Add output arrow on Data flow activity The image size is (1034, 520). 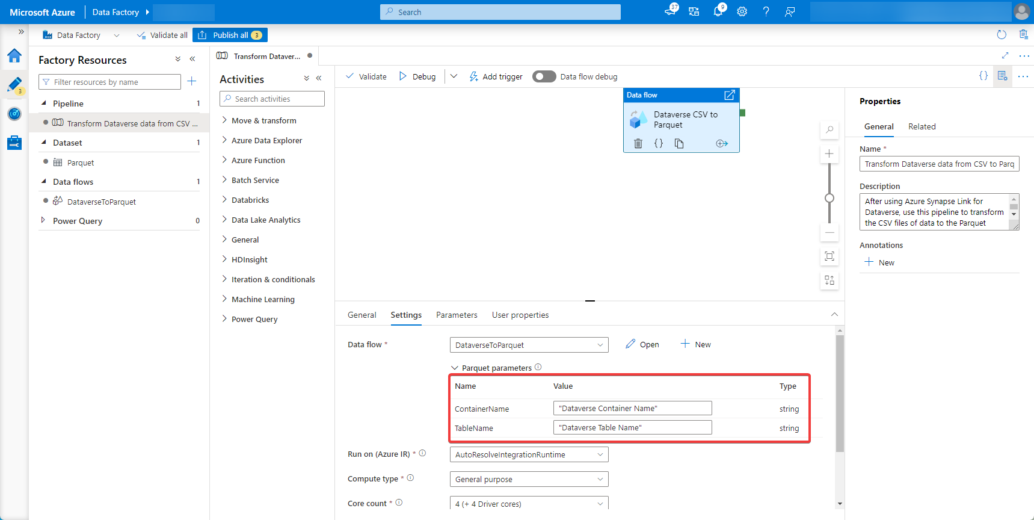coord(722,143)
